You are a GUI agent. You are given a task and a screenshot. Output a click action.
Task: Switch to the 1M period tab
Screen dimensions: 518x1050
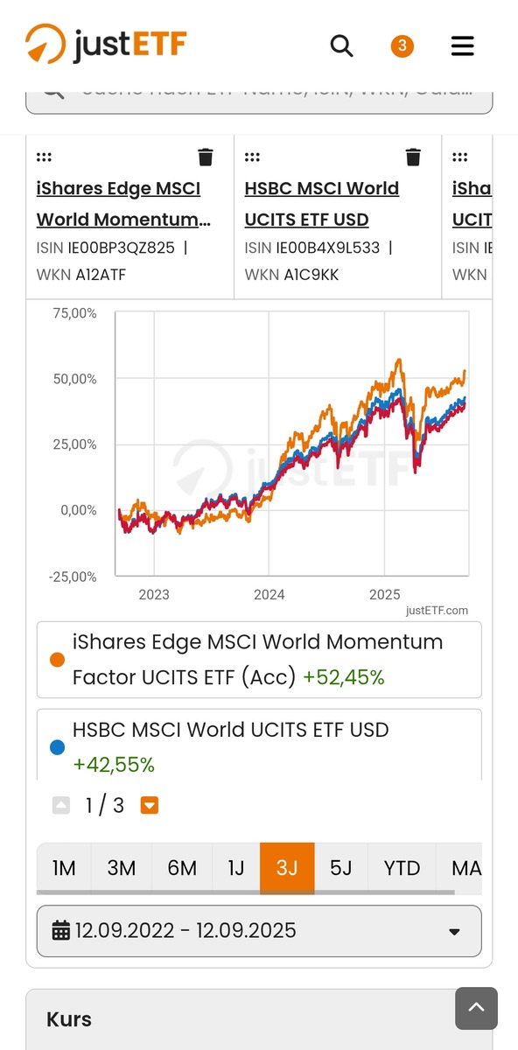64,868
